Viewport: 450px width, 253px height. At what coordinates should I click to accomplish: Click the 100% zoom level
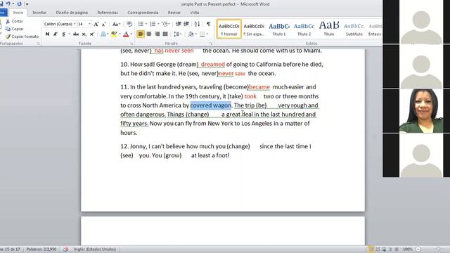coord(408,249)
